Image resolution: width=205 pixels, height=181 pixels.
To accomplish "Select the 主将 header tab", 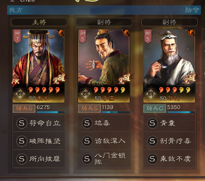I will click(39, 22).
